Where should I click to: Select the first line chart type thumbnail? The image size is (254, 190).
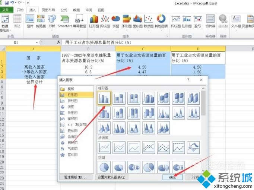click(x=104, y=148)
